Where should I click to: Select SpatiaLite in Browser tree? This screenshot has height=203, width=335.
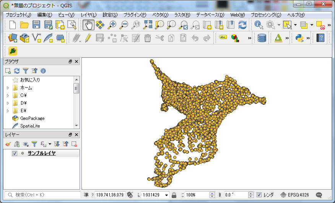point(30,126)
